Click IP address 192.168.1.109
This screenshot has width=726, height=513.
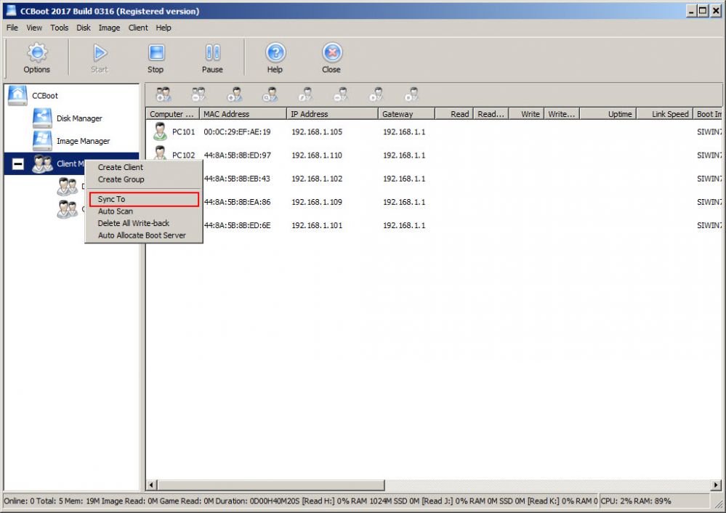317,202
